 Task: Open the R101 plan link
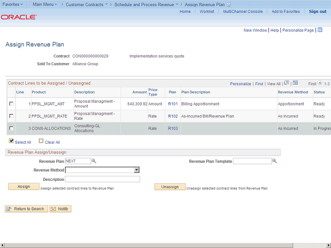(x=173, y=104)
